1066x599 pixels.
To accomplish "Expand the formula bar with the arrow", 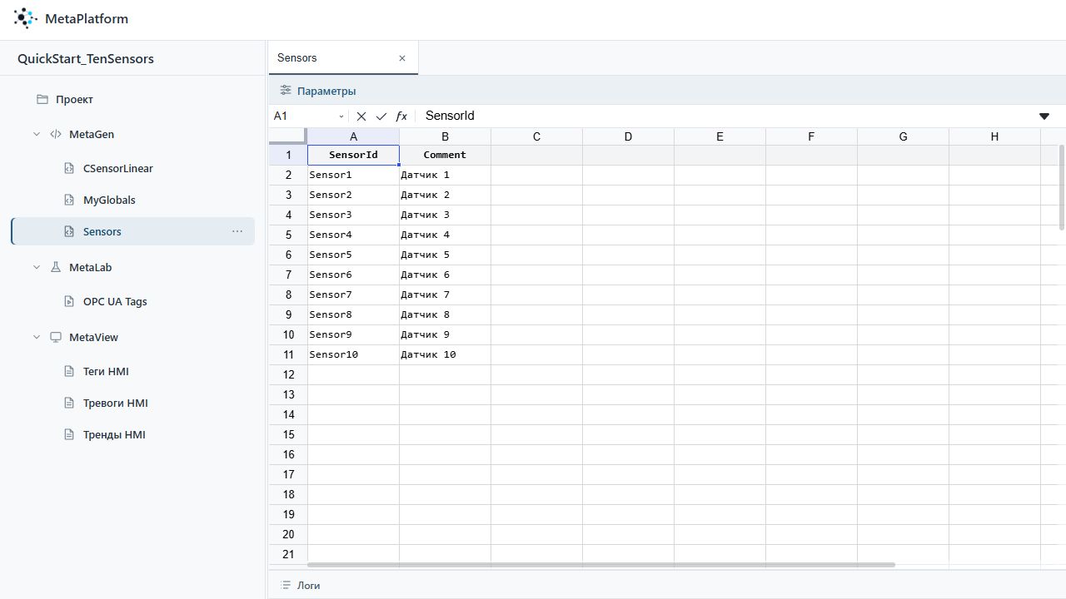I will pyautogui.click(x=1044, y=116).
